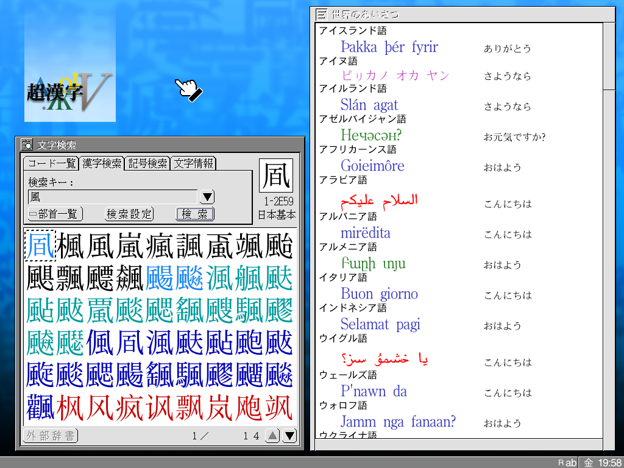Switch to the 記号検索 tab

(147, 163)
